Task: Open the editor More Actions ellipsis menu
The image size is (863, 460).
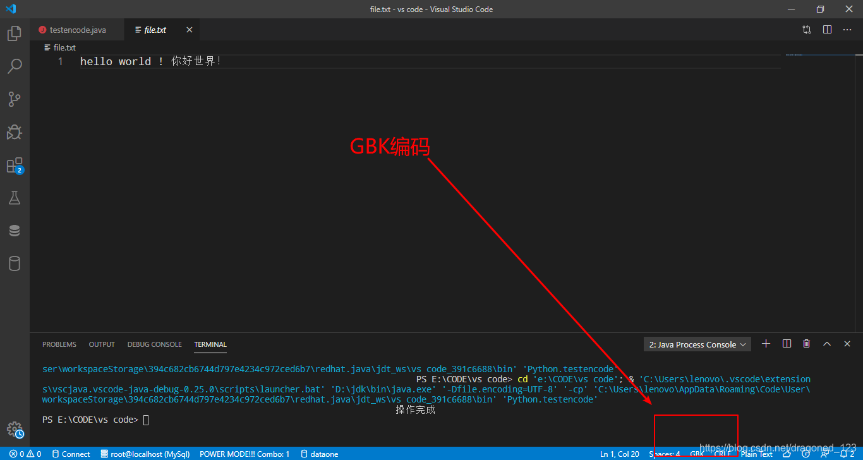Action: coord(847,30)
